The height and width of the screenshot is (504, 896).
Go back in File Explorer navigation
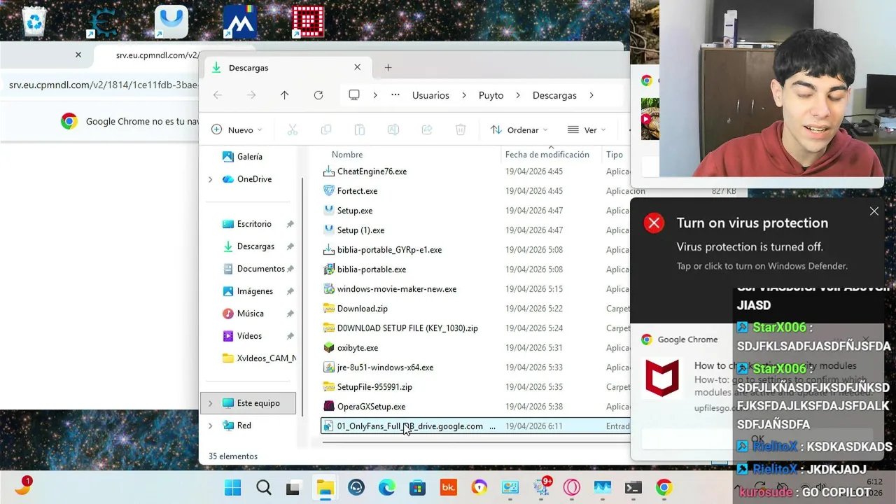218,95
